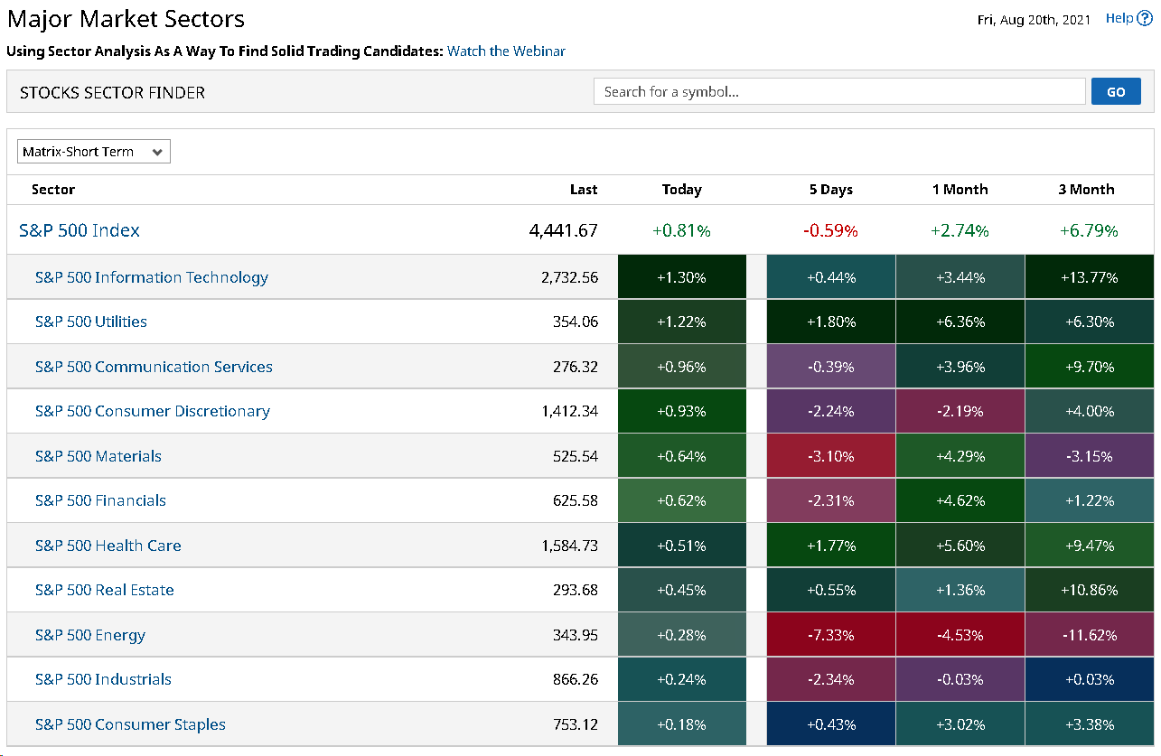This screenshot has height=756, width=1161.
Task: Open the Matrix-Short Term dropdown
Action: pos(94,152)
